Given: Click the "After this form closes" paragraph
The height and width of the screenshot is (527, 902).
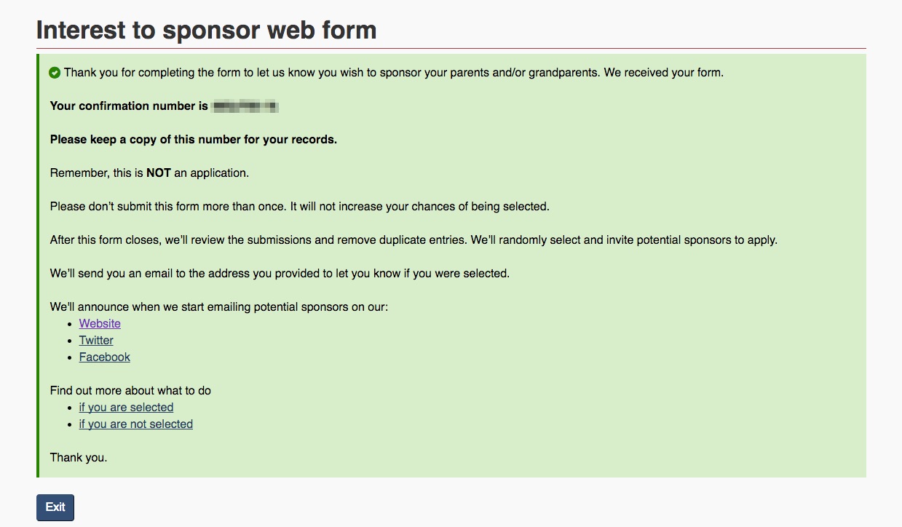Looking at the screenshot, I should [x=414, y=240].
